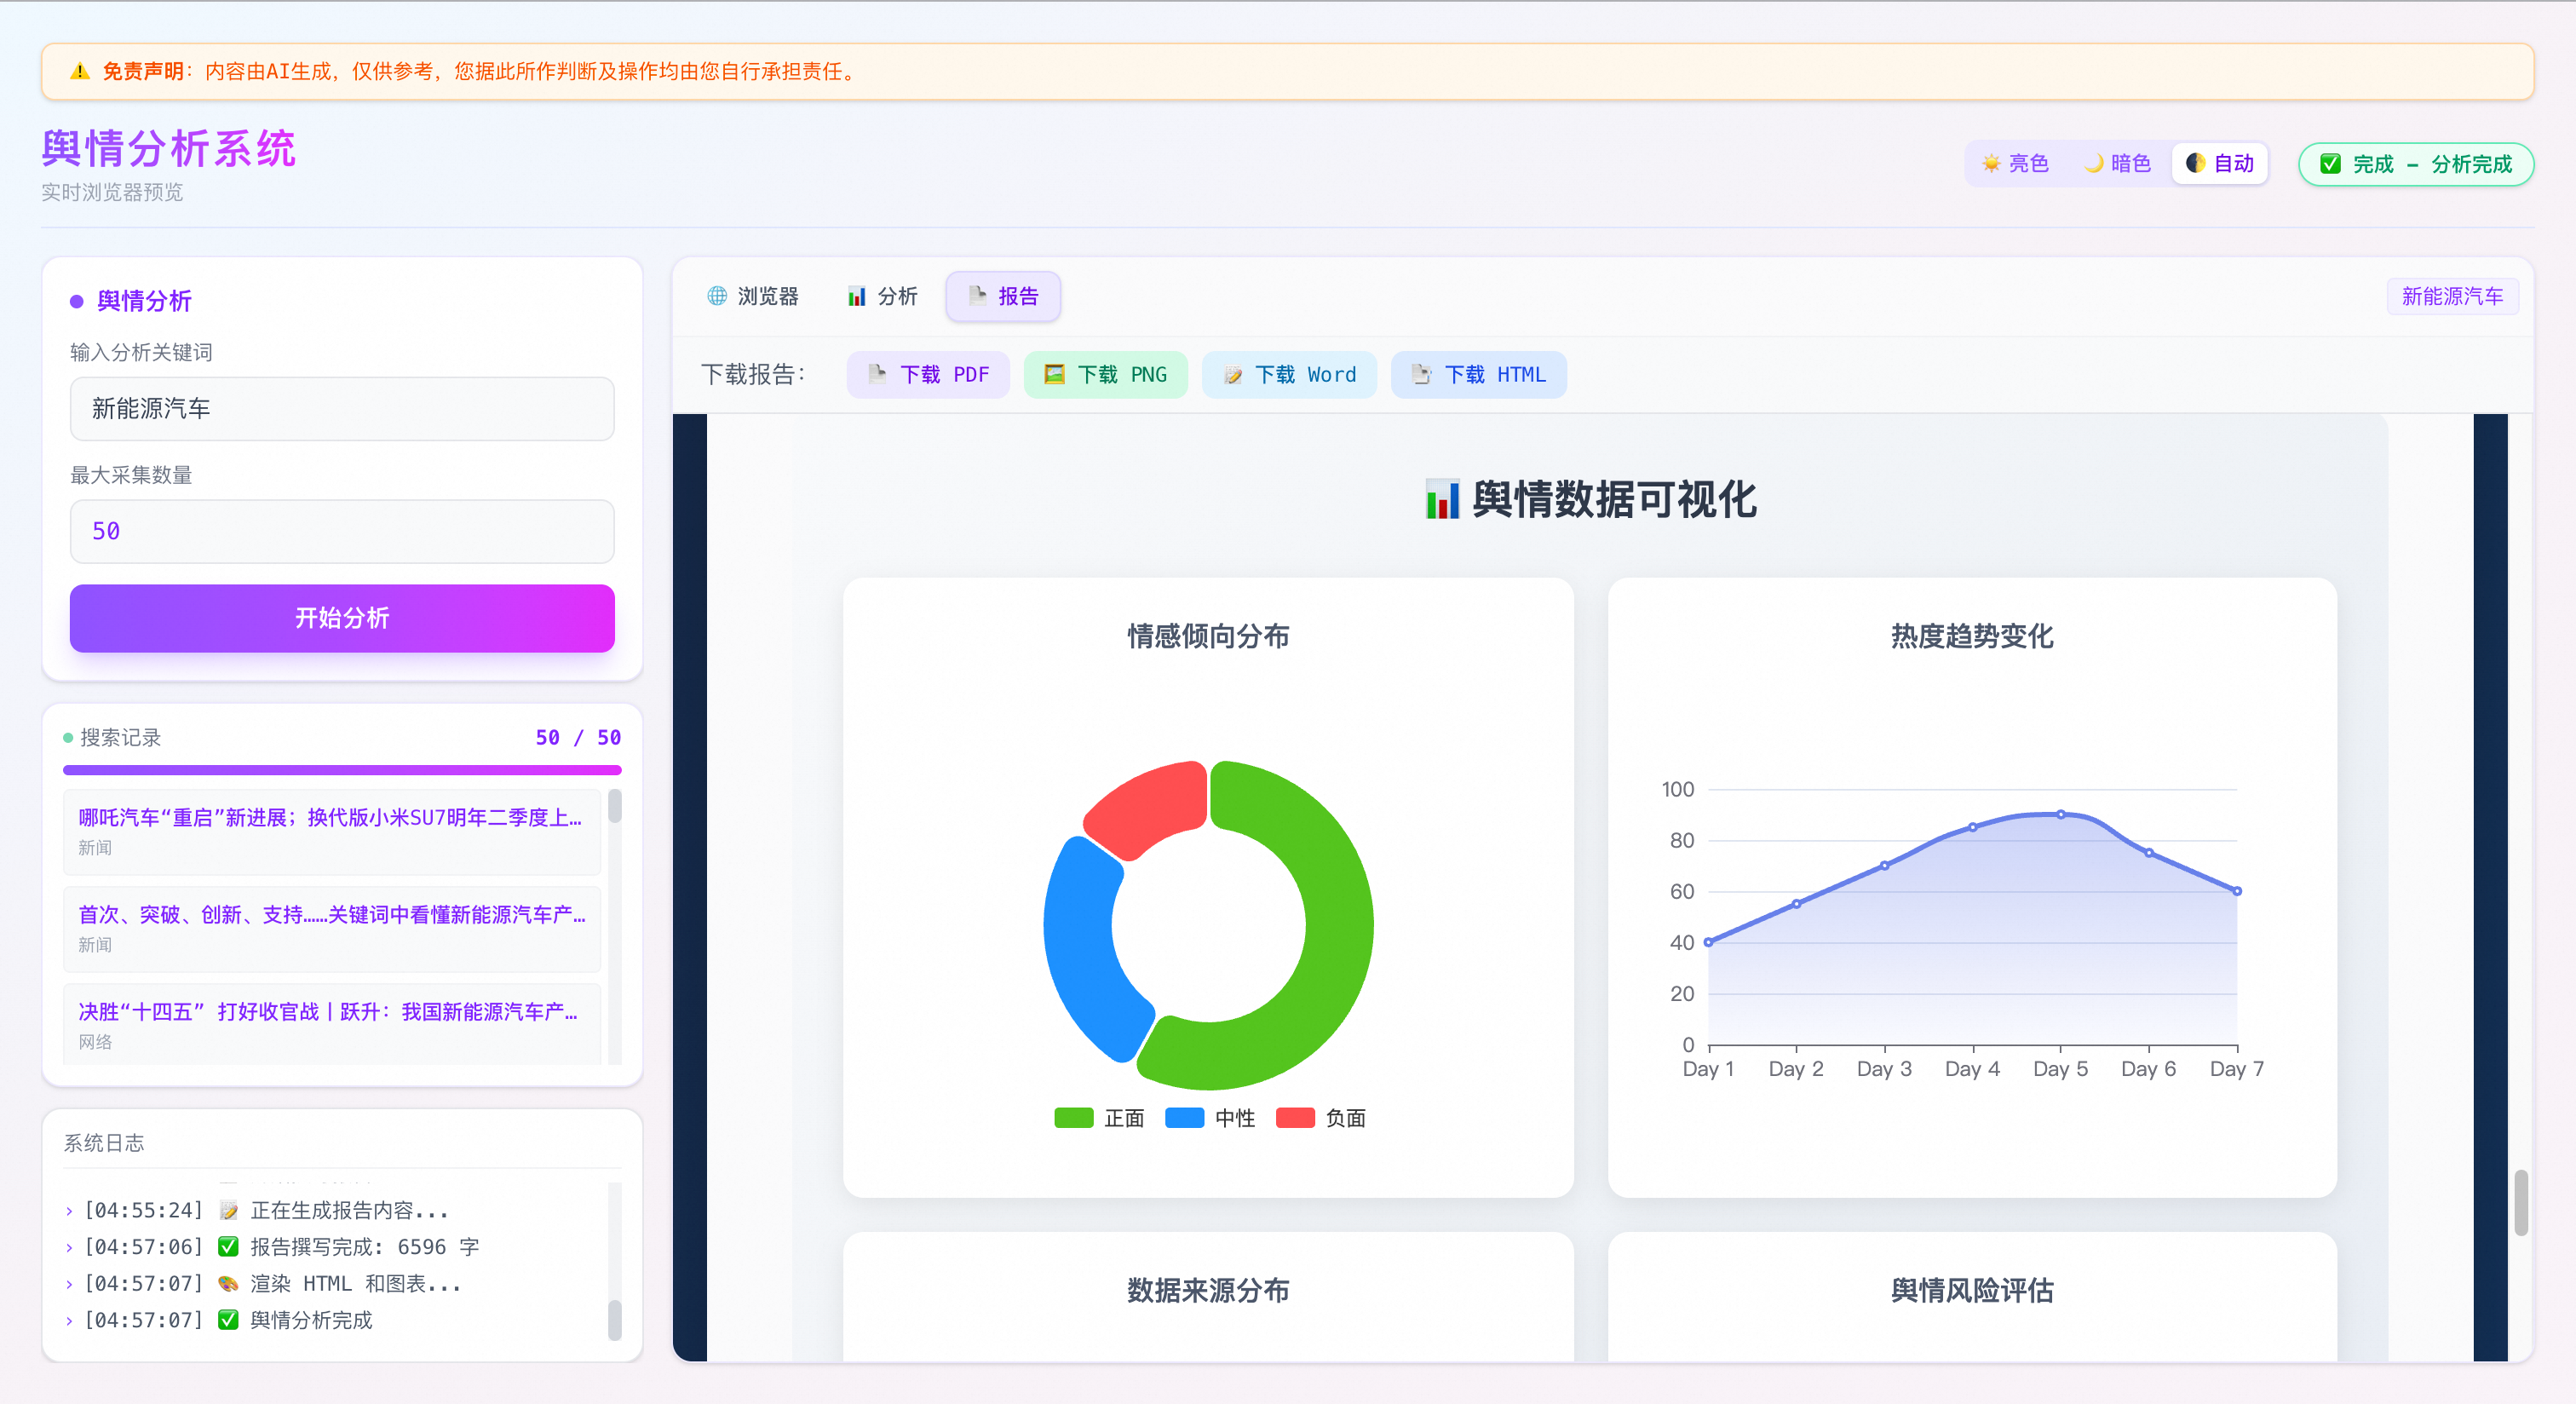2576x1404 pixels.
Task: Click the 系统日志 panel heading
Action: point(104,1144)
